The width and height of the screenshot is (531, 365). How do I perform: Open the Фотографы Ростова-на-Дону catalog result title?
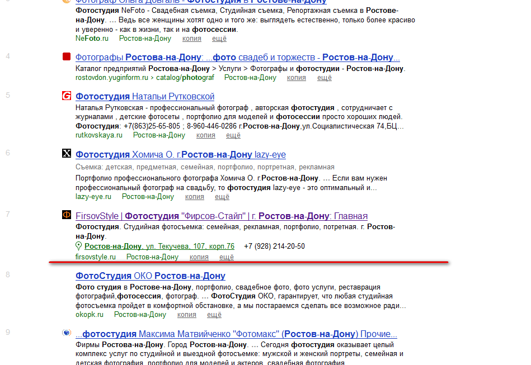[237, 58]
